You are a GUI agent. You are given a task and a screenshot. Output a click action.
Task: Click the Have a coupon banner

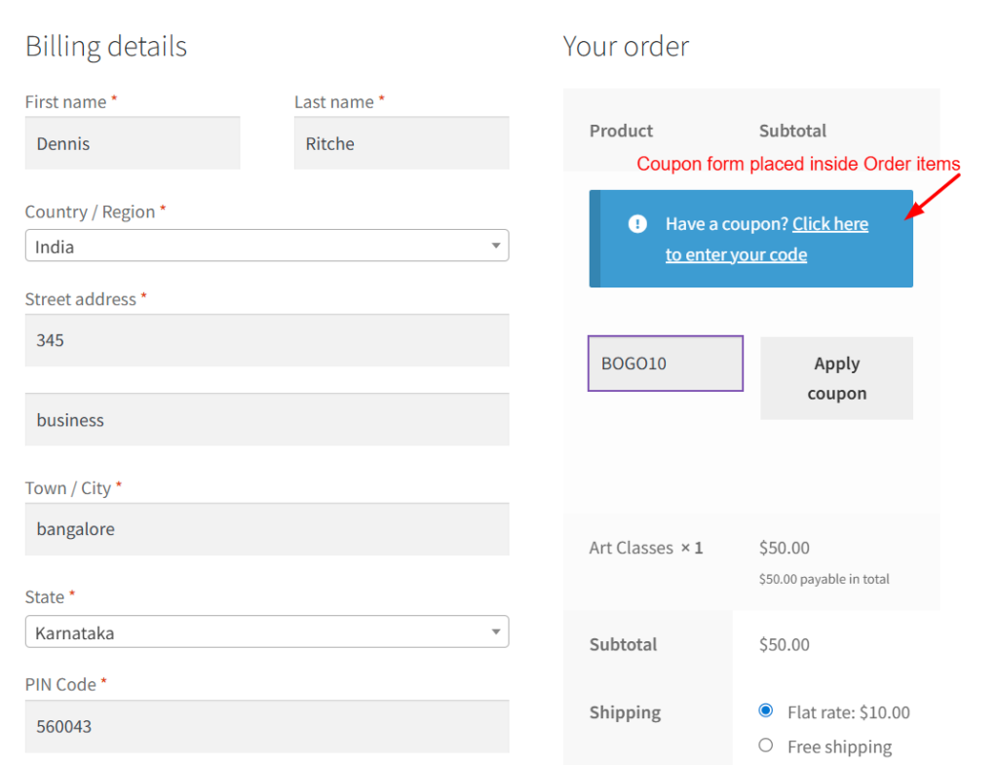pos(750,239)
